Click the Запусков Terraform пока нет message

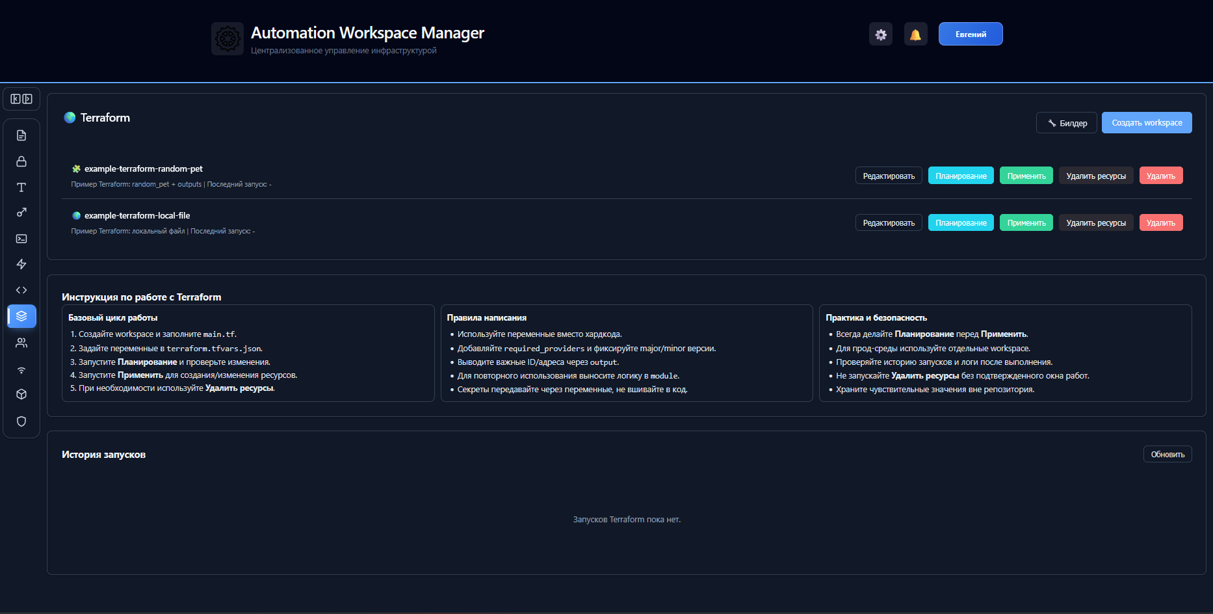pyautogui.click(x=627, y=520)
